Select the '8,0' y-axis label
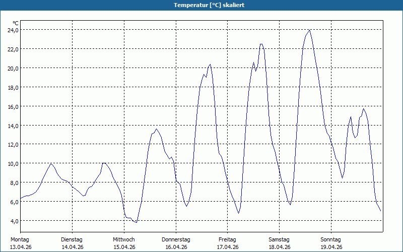 click(x=15, y=183)
